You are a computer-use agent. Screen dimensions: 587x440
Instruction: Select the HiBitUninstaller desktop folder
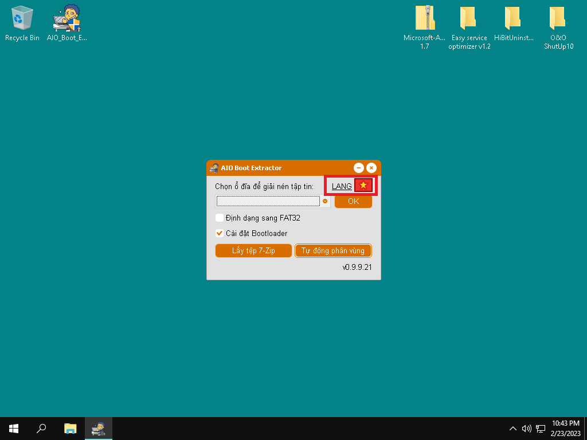514,23
